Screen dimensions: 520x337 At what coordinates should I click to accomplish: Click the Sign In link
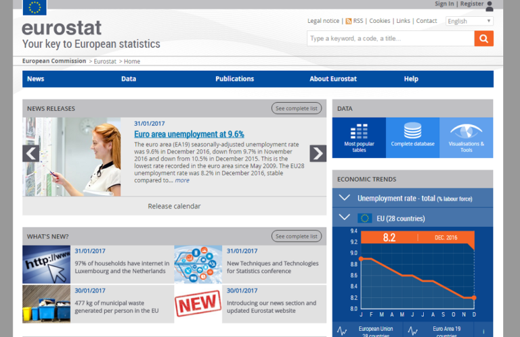444,3
